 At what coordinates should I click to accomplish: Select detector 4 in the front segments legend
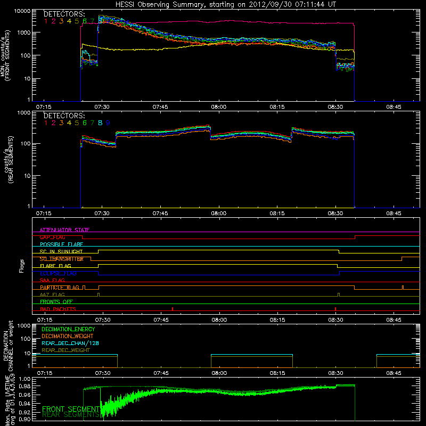click(69, 21)
